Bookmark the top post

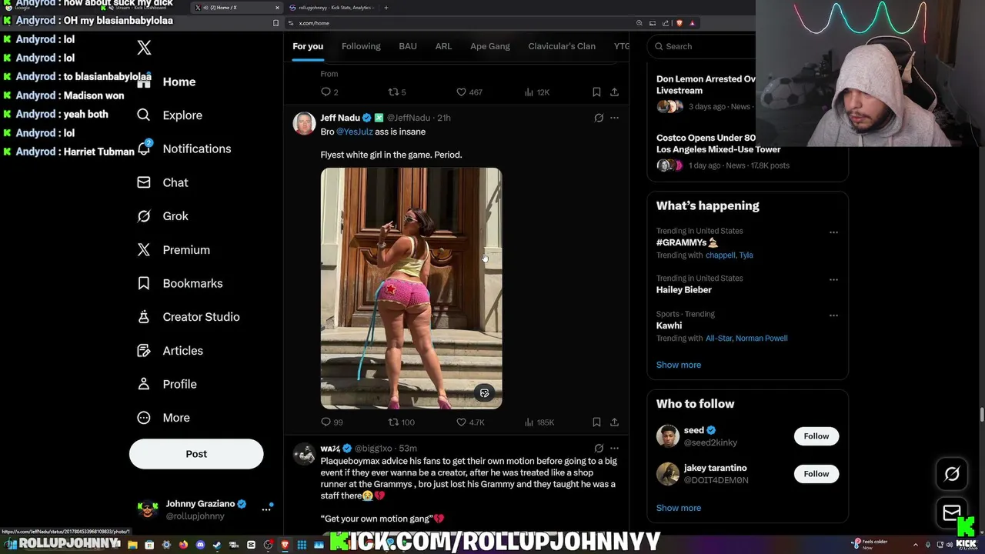(596, 92)
